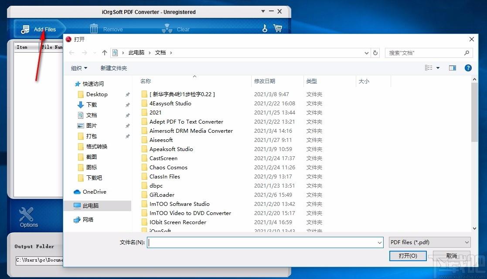The image size is (487, 279).
Task: Click the Remove trash icon
Action: click(94, 29)
